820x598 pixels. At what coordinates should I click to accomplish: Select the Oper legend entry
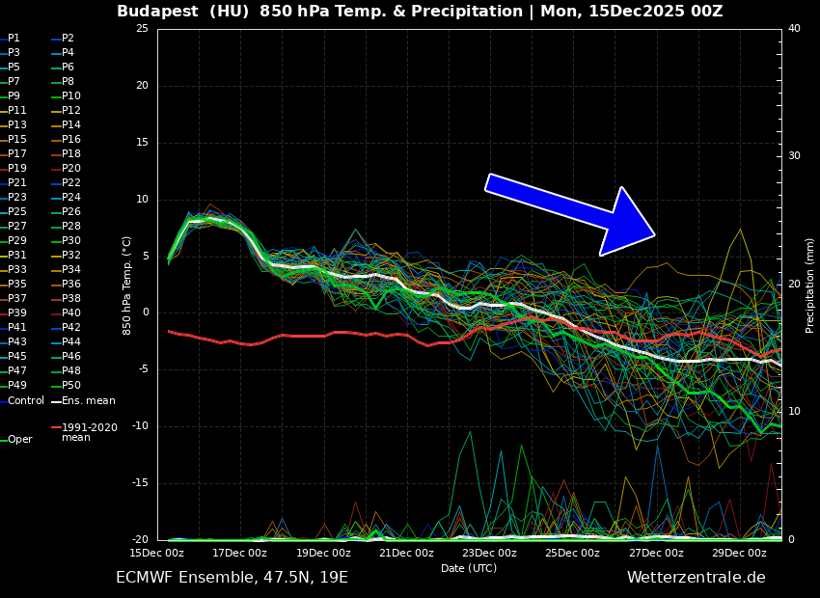point(20,440)
